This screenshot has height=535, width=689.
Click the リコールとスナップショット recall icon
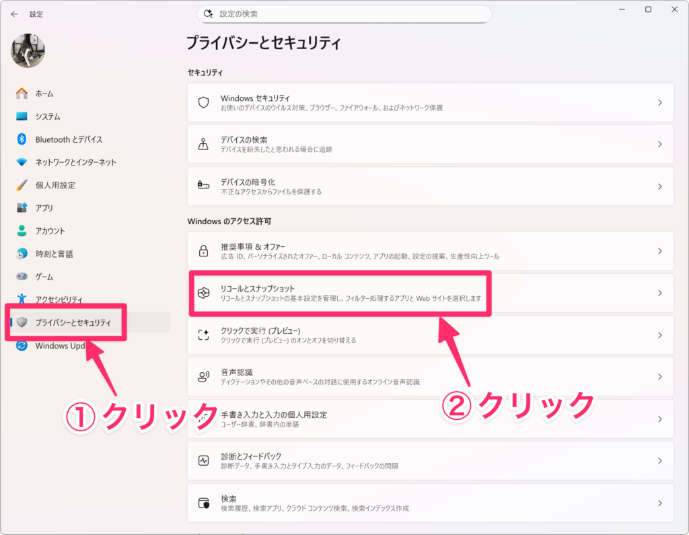coord(203,293)
